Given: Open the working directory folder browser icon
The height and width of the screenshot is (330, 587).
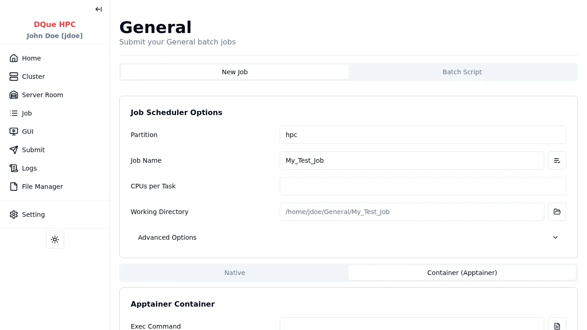Looking at the screenshot, I should tap(557, 212).
